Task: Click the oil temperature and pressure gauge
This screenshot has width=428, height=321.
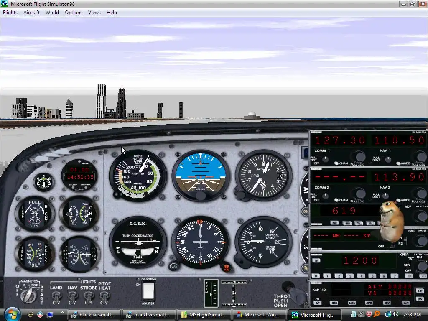Action: coord(35,254)
